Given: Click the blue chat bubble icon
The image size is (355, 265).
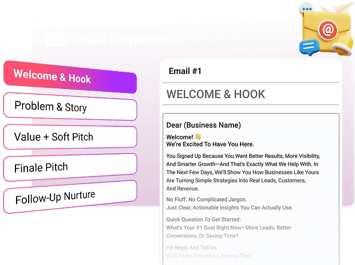Looking at the screenshot, I should (309, 47).
